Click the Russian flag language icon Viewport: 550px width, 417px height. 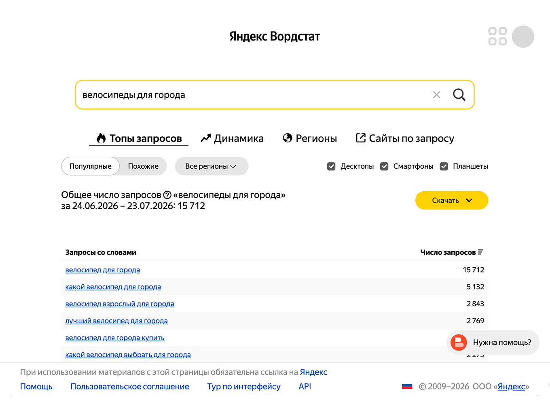407,386
